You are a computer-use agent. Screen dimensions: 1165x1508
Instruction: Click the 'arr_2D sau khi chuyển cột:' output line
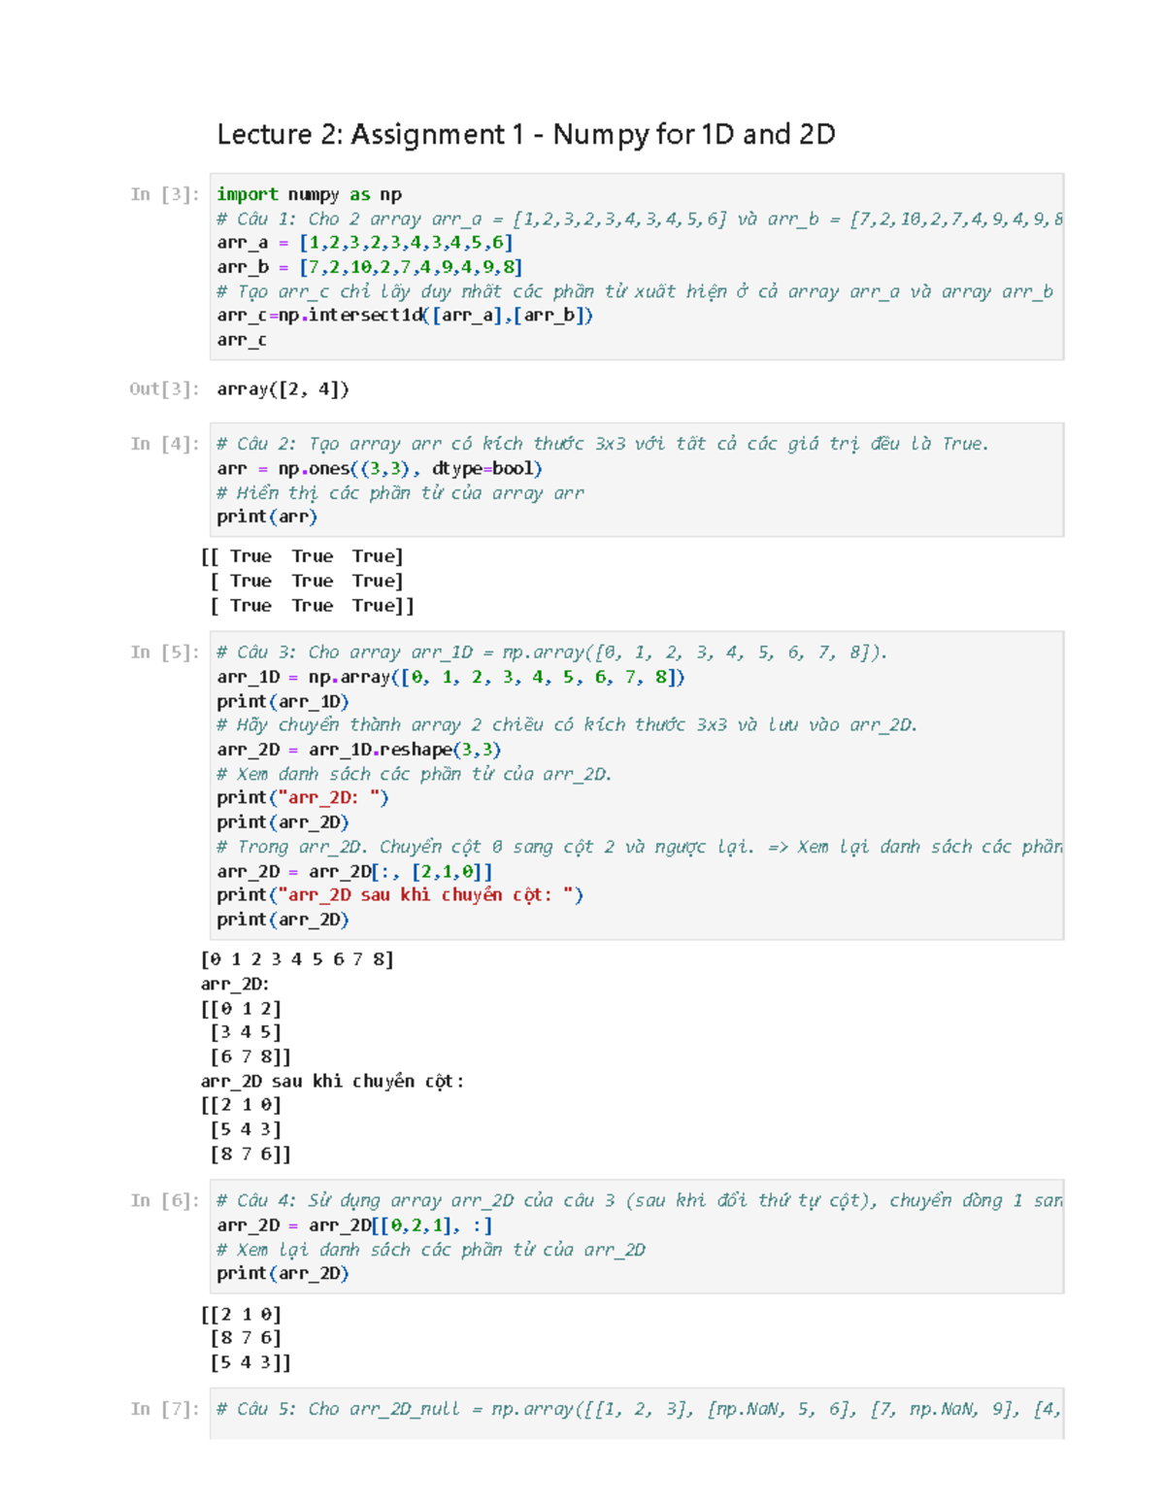332,1081
